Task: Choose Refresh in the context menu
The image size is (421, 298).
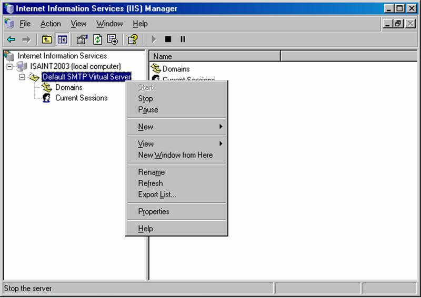Action: click(177, 183)
